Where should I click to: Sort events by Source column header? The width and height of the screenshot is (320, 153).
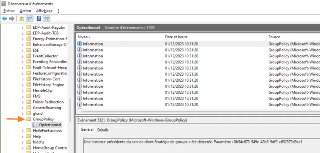[293, 37]
